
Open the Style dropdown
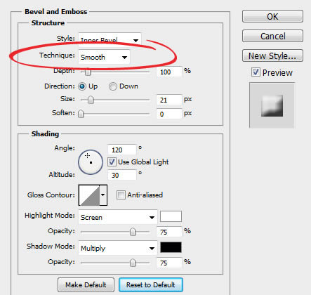click(x=110, y=40)
